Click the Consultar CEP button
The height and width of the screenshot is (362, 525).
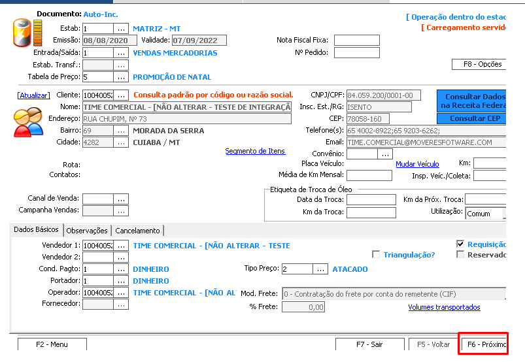point(471,118)
